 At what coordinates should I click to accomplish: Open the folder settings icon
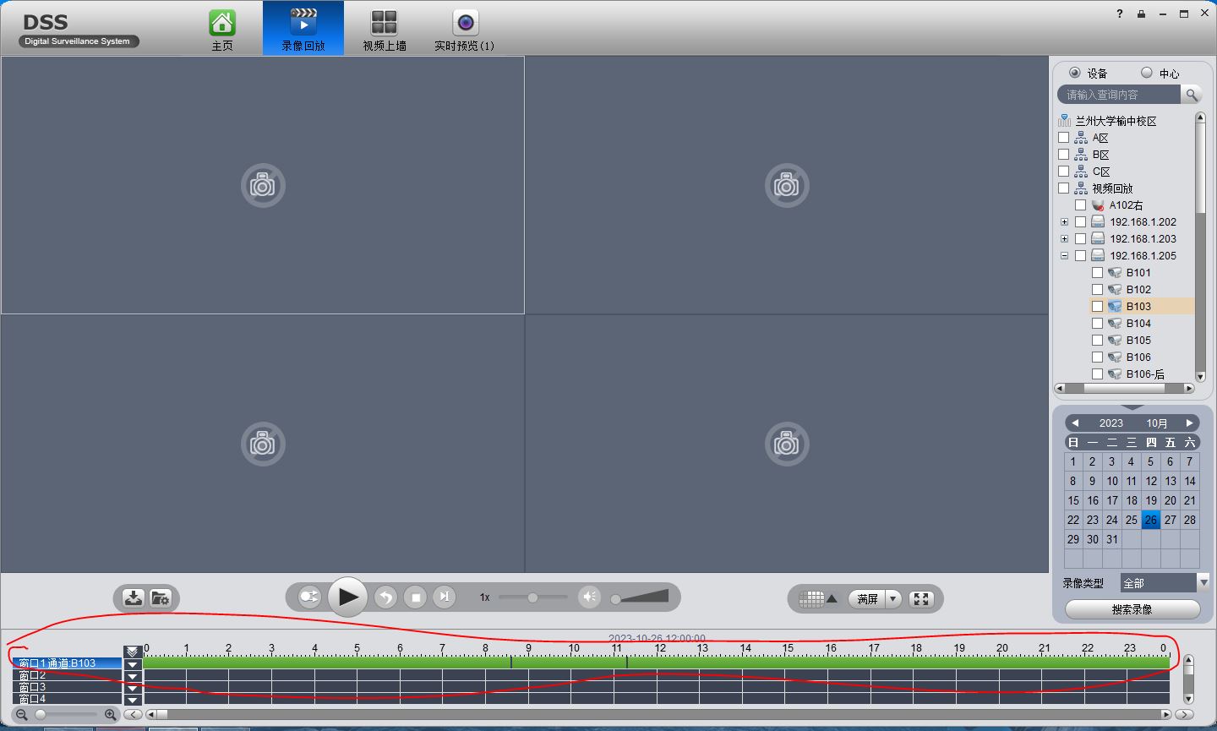[161, 598]
